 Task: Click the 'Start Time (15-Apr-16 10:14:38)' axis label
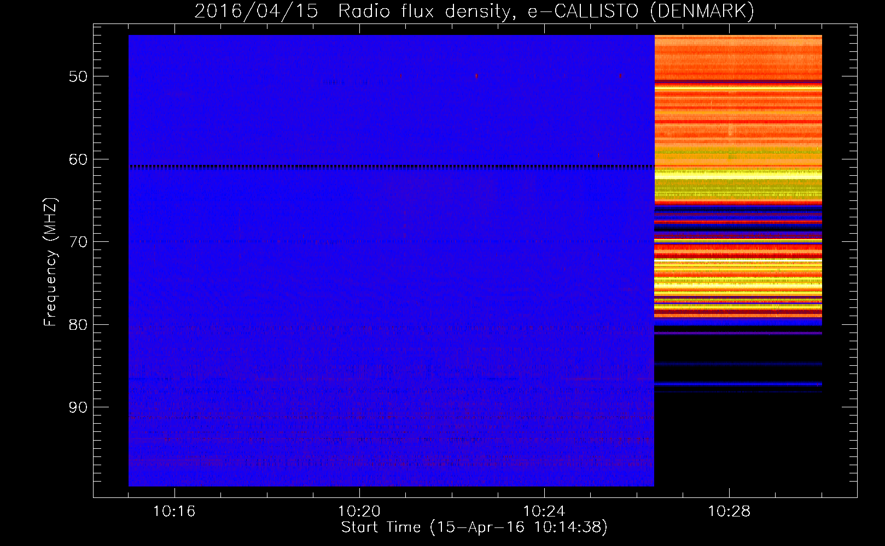(474, 527)
